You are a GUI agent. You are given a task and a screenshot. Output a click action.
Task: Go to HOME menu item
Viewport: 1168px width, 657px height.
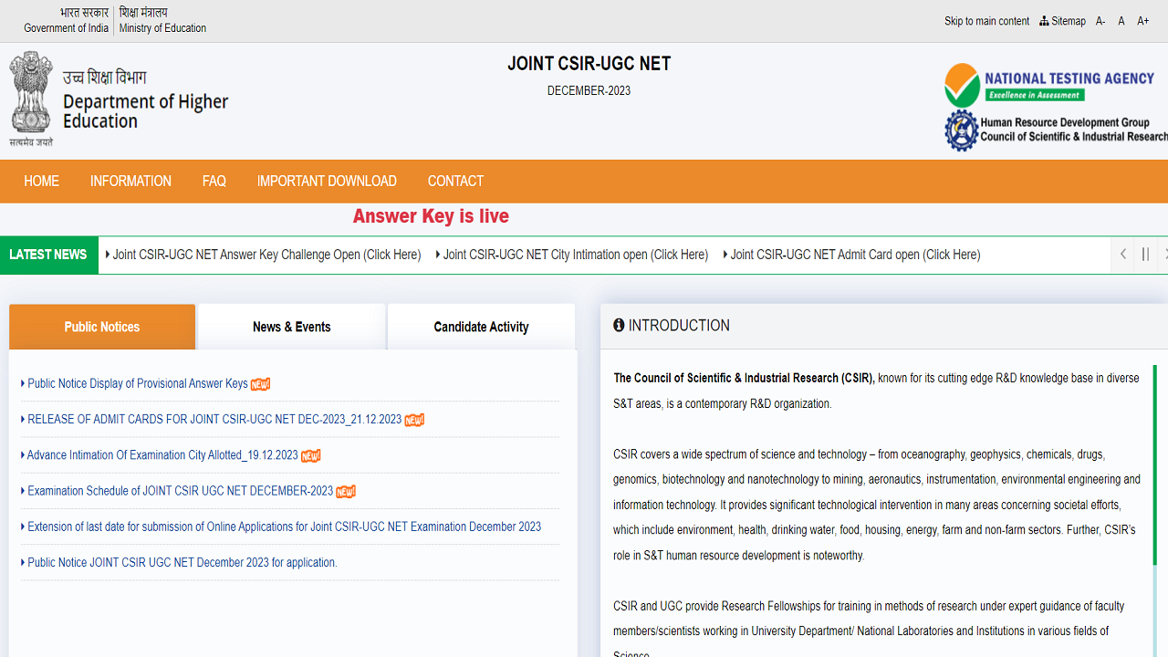(41, 181)
